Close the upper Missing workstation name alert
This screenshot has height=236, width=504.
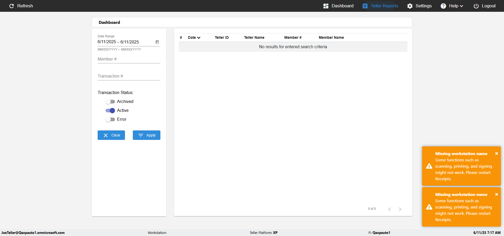[x=496, y=153]
